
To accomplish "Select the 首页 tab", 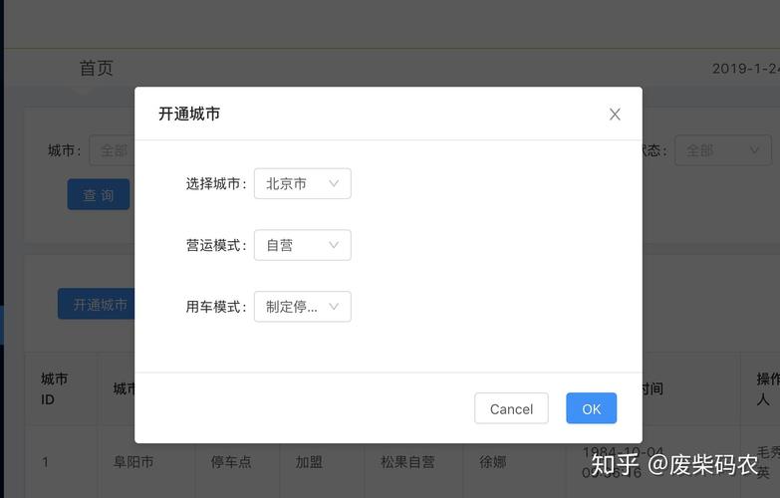I will pyautogui.click(x=97, y=68).
